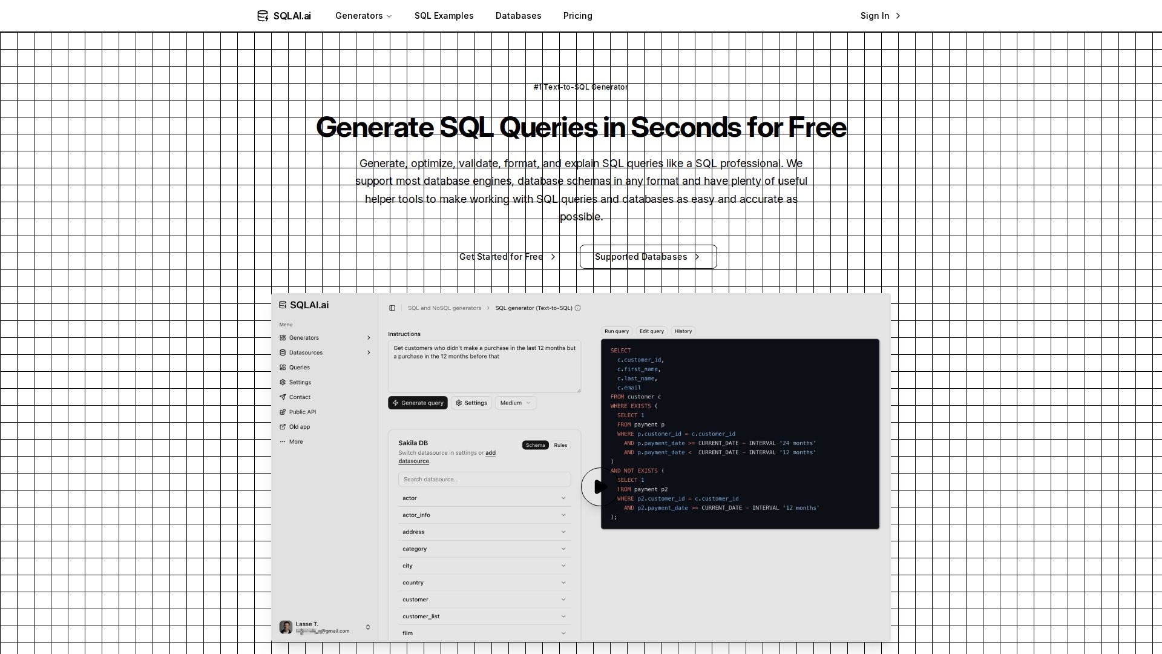Click the Search datasource input field
Image resolution: width=1162 pixels, height=654 pixels.
[484, 480]
